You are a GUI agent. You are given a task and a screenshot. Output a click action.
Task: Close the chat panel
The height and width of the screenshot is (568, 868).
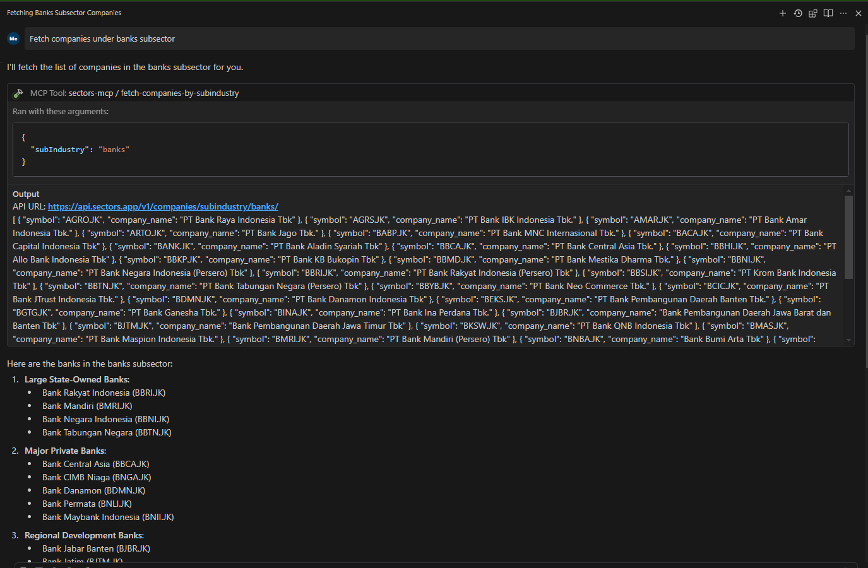(859, 13)
